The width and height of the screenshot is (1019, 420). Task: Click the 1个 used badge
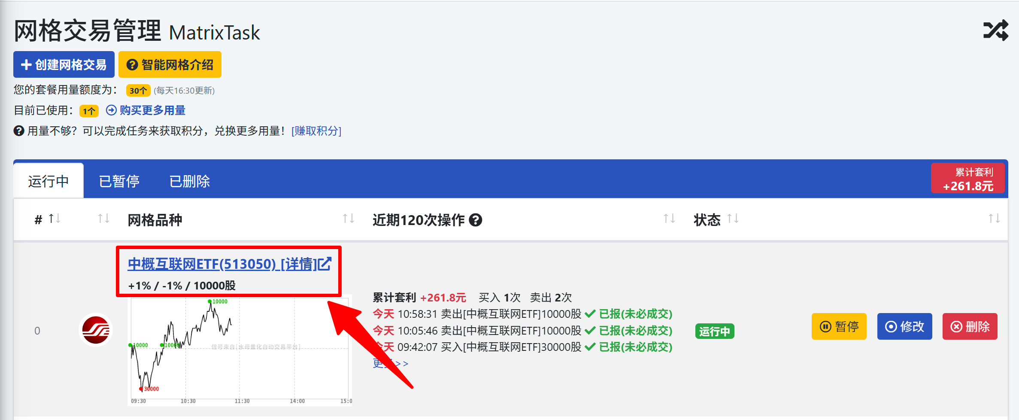coord(89,111)
